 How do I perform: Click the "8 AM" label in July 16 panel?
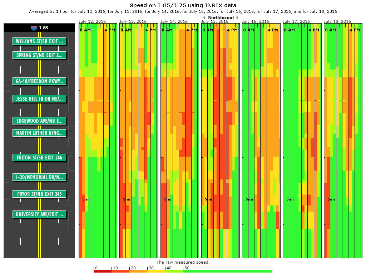coord(249,30)
